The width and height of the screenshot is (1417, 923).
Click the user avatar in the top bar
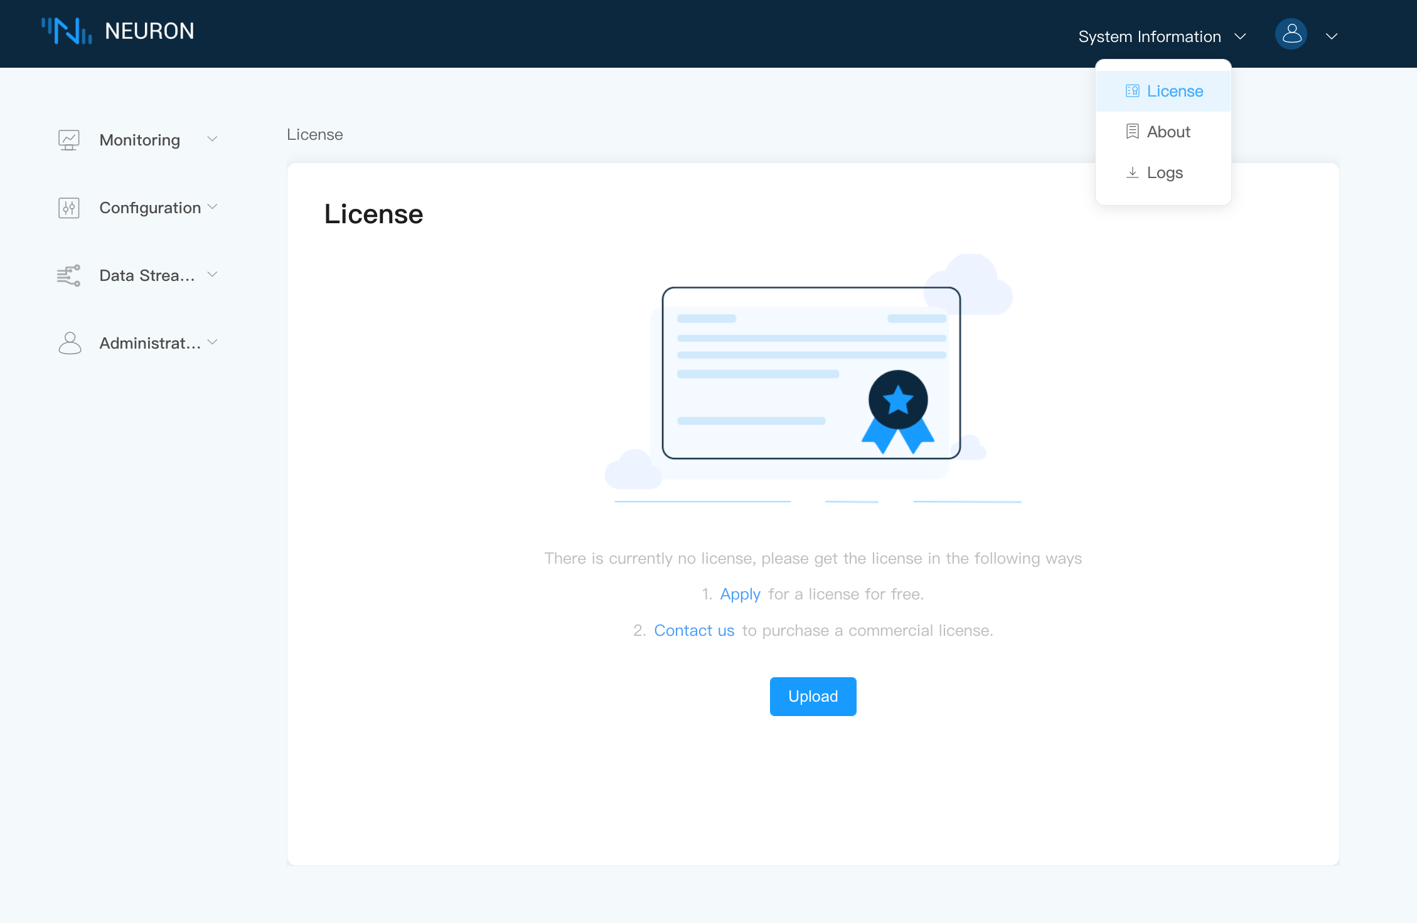click(1291, 34)
